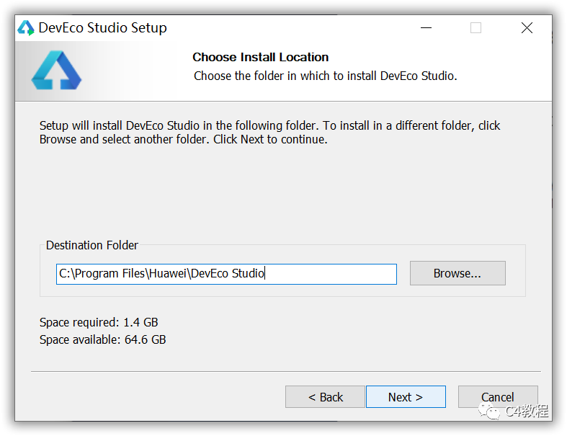Click the large DevEco logo in header
Screen dimensions: 567x436
56,70
